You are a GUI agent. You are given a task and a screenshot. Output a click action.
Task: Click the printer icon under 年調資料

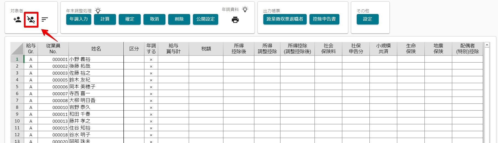coord(235,20)
